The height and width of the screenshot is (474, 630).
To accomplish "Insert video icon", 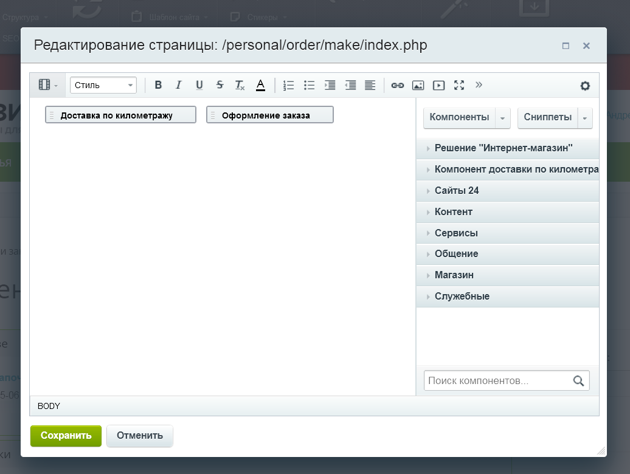I will click(x=438, y=85).
